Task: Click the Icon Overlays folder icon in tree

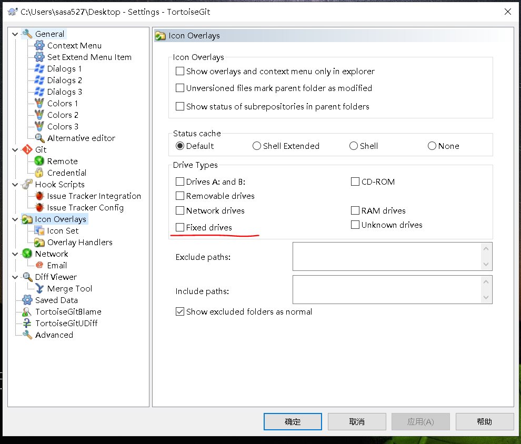Action: [x=27, y=219]
